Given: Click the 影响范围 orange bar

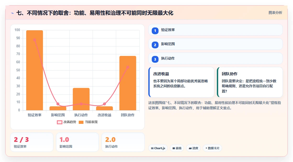Looking at the screenshot, I should click(58, 108).
